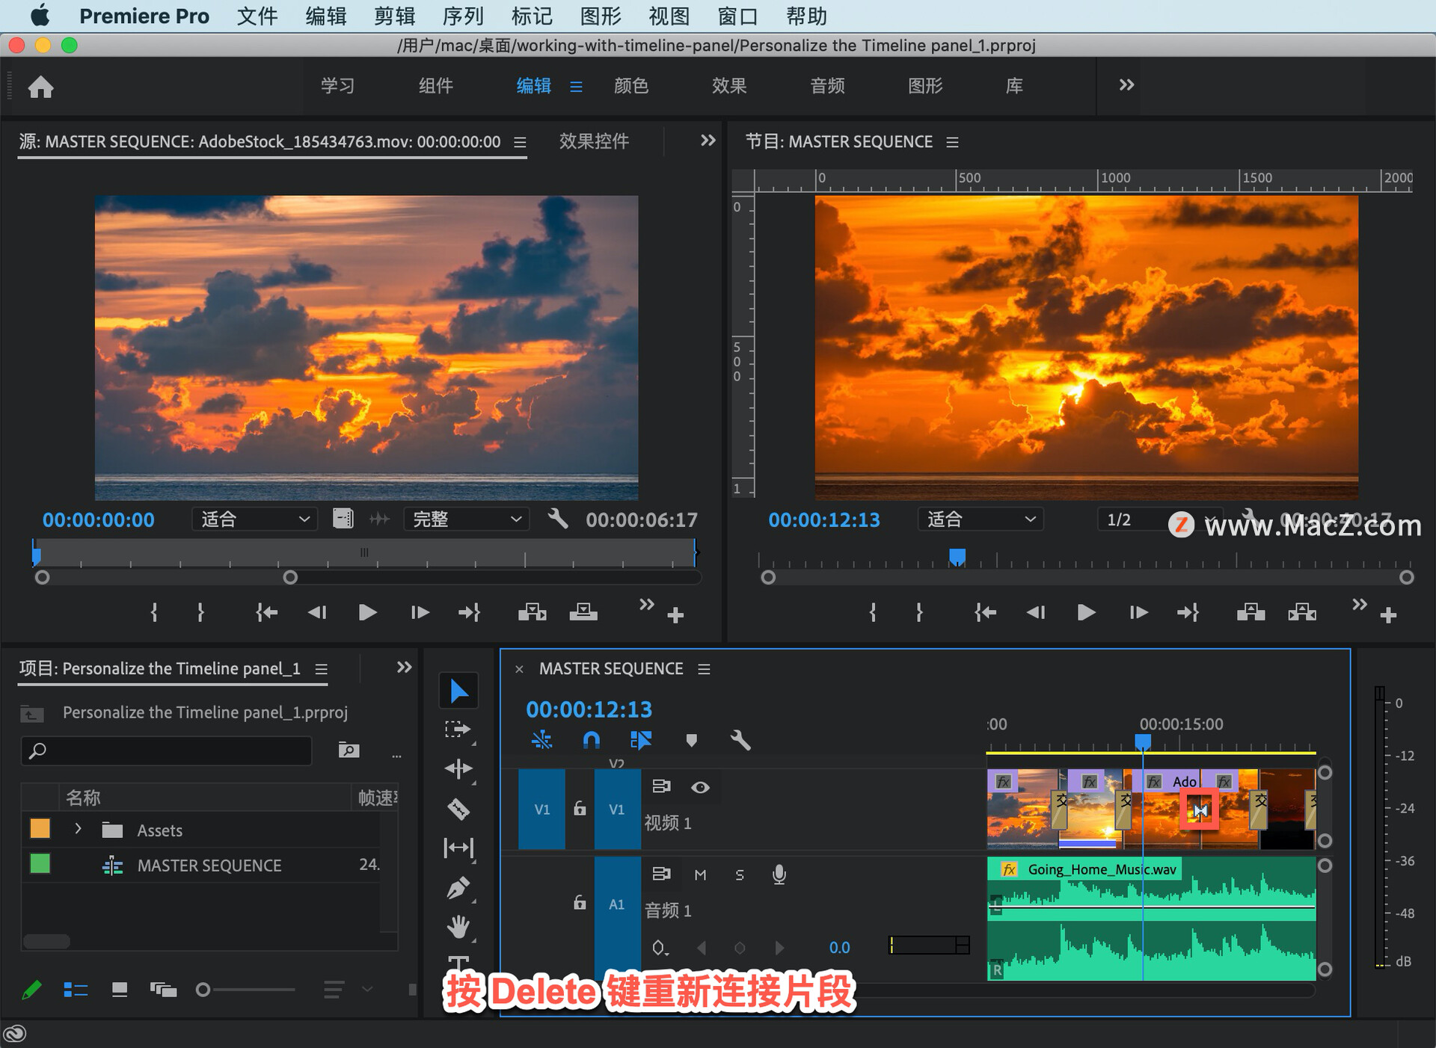Select the Razor tool

[x=458, y=808]
